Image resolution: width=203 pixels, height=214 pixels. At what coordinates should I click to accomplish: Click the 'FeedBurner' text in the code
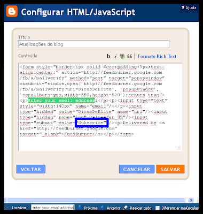[x=78, y=134]
